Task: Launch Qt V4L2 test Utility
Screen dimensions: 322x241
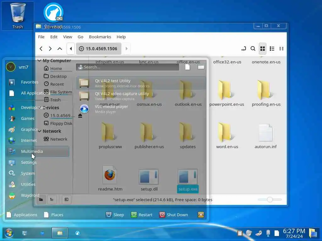Action: (141, 83)
